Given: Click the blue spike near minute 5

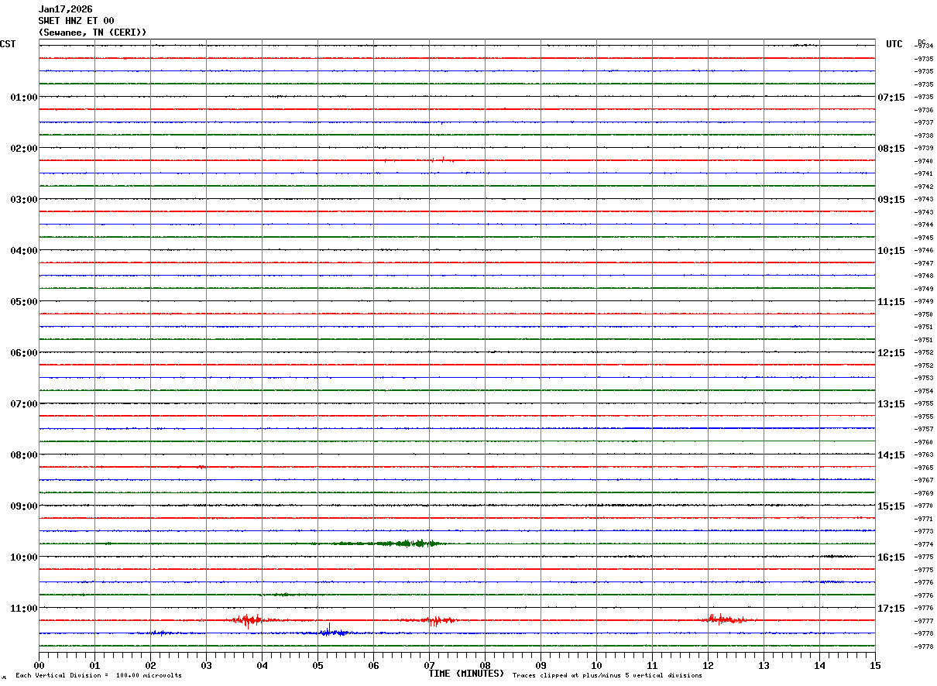Looking at the screenshot, I should (x=329, y=631).
